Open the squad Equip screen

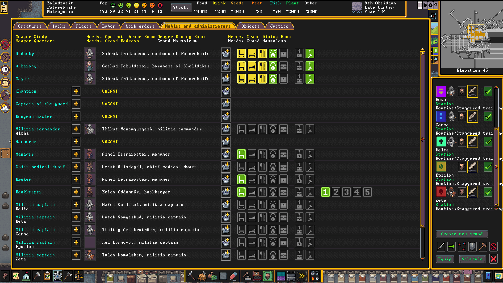(445, 259)
